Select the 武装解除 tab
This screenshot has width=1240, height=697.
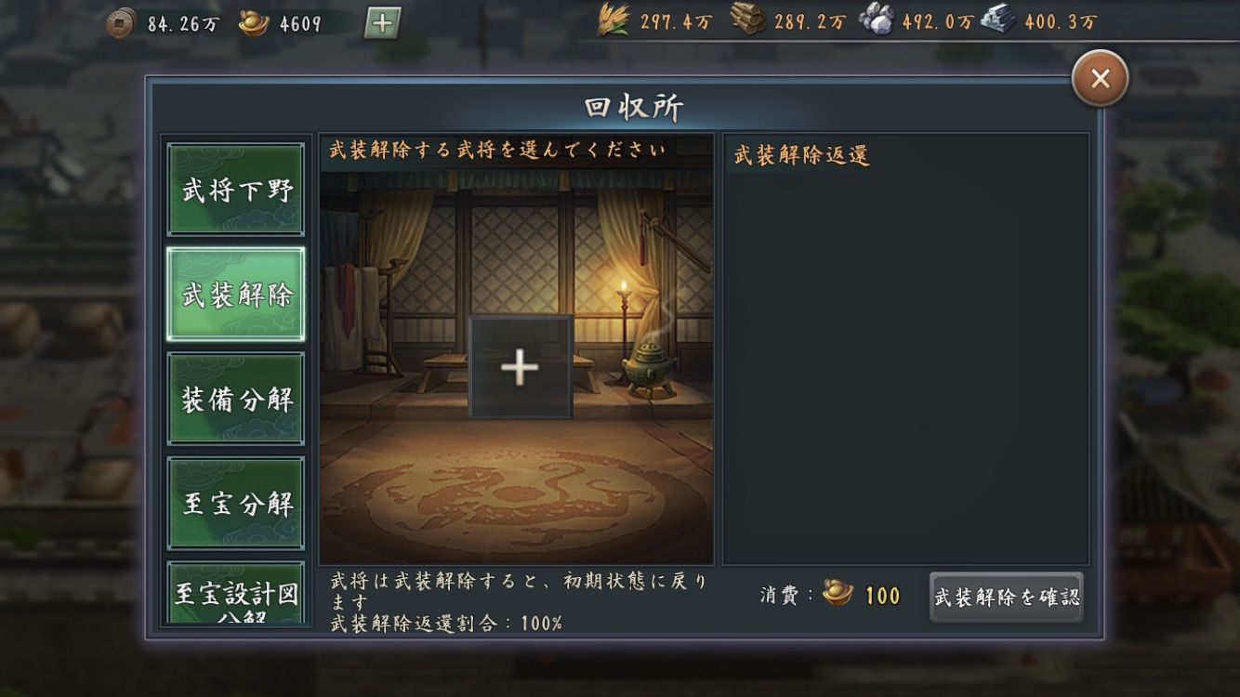[236, 295]
